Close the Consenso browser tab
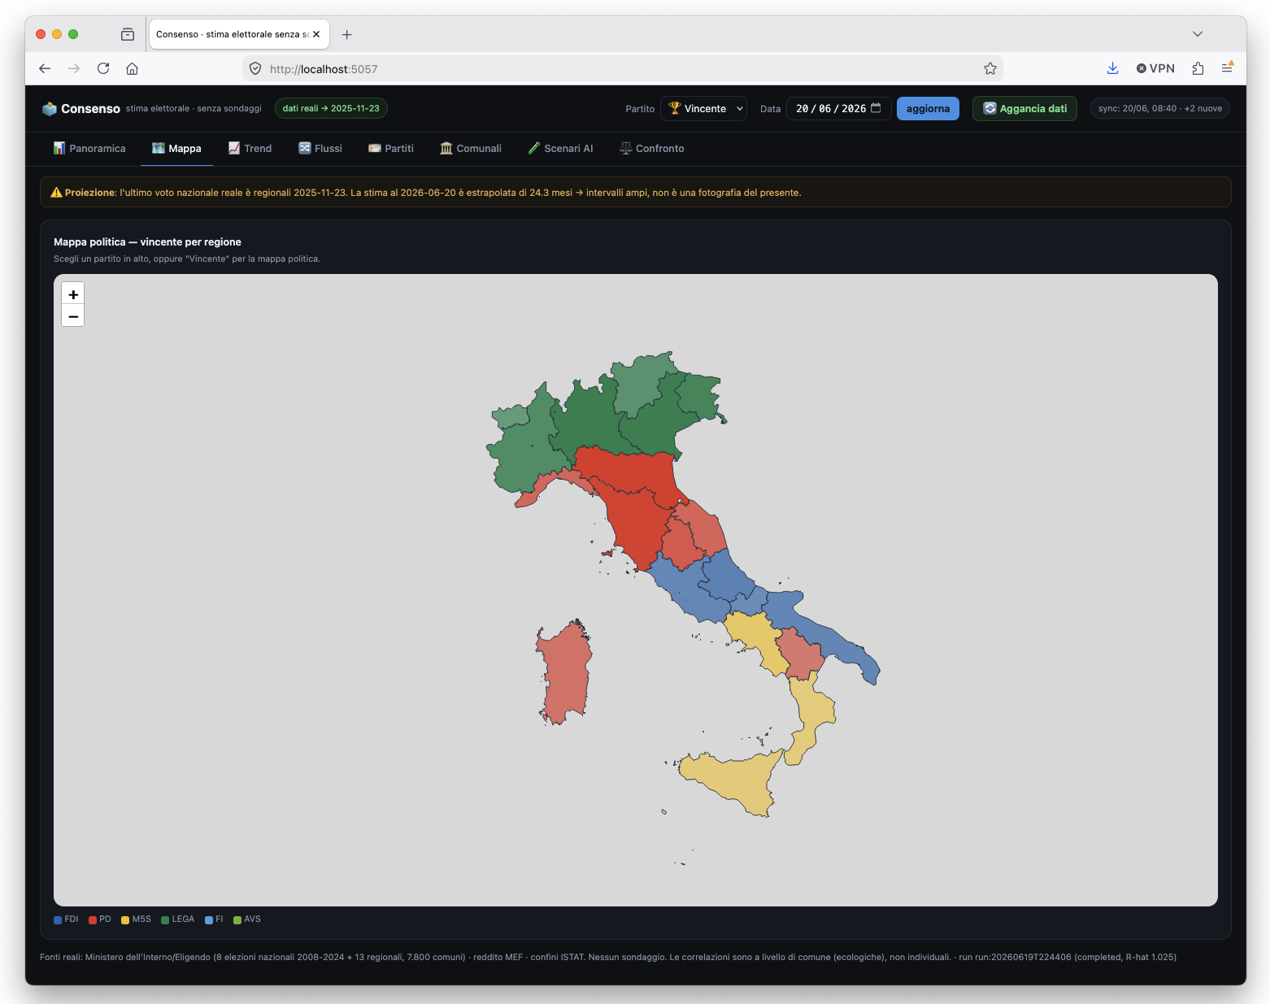The width and height of the screenshot is (1270, 1004). point(316,34)
